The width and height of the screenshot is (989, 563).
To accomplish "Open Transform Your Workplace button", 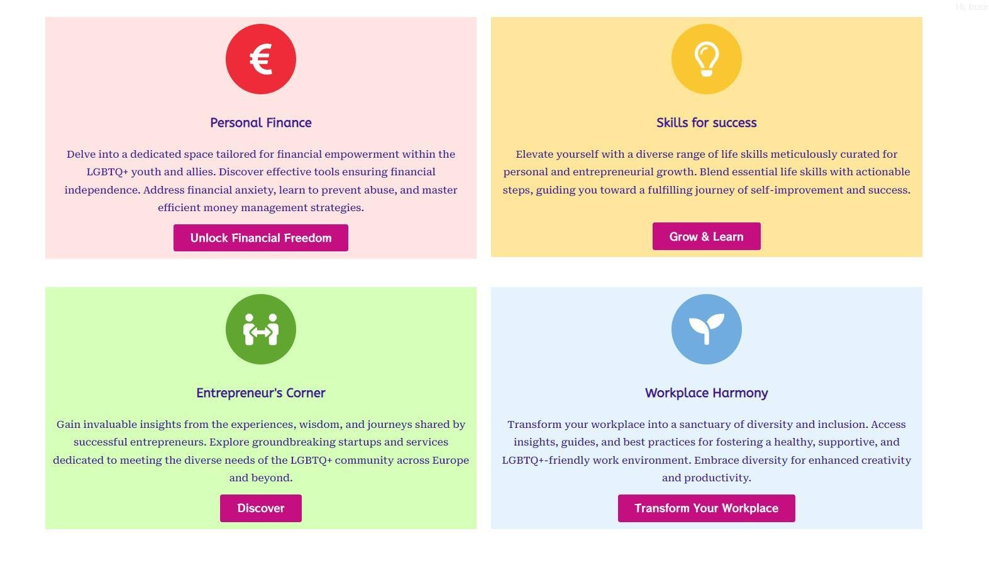I will click(x=706, y=508).
